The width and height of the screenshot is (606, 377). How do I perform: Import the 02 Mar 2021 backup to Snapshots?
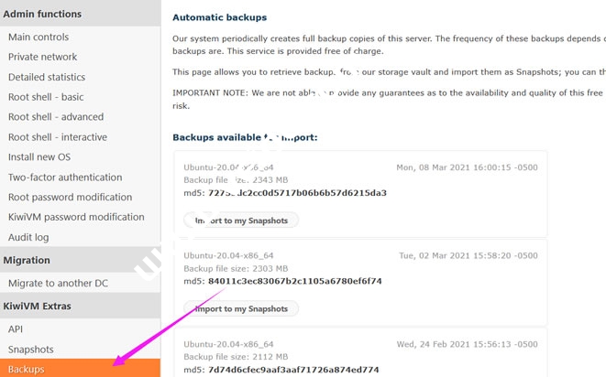point(242,309)
